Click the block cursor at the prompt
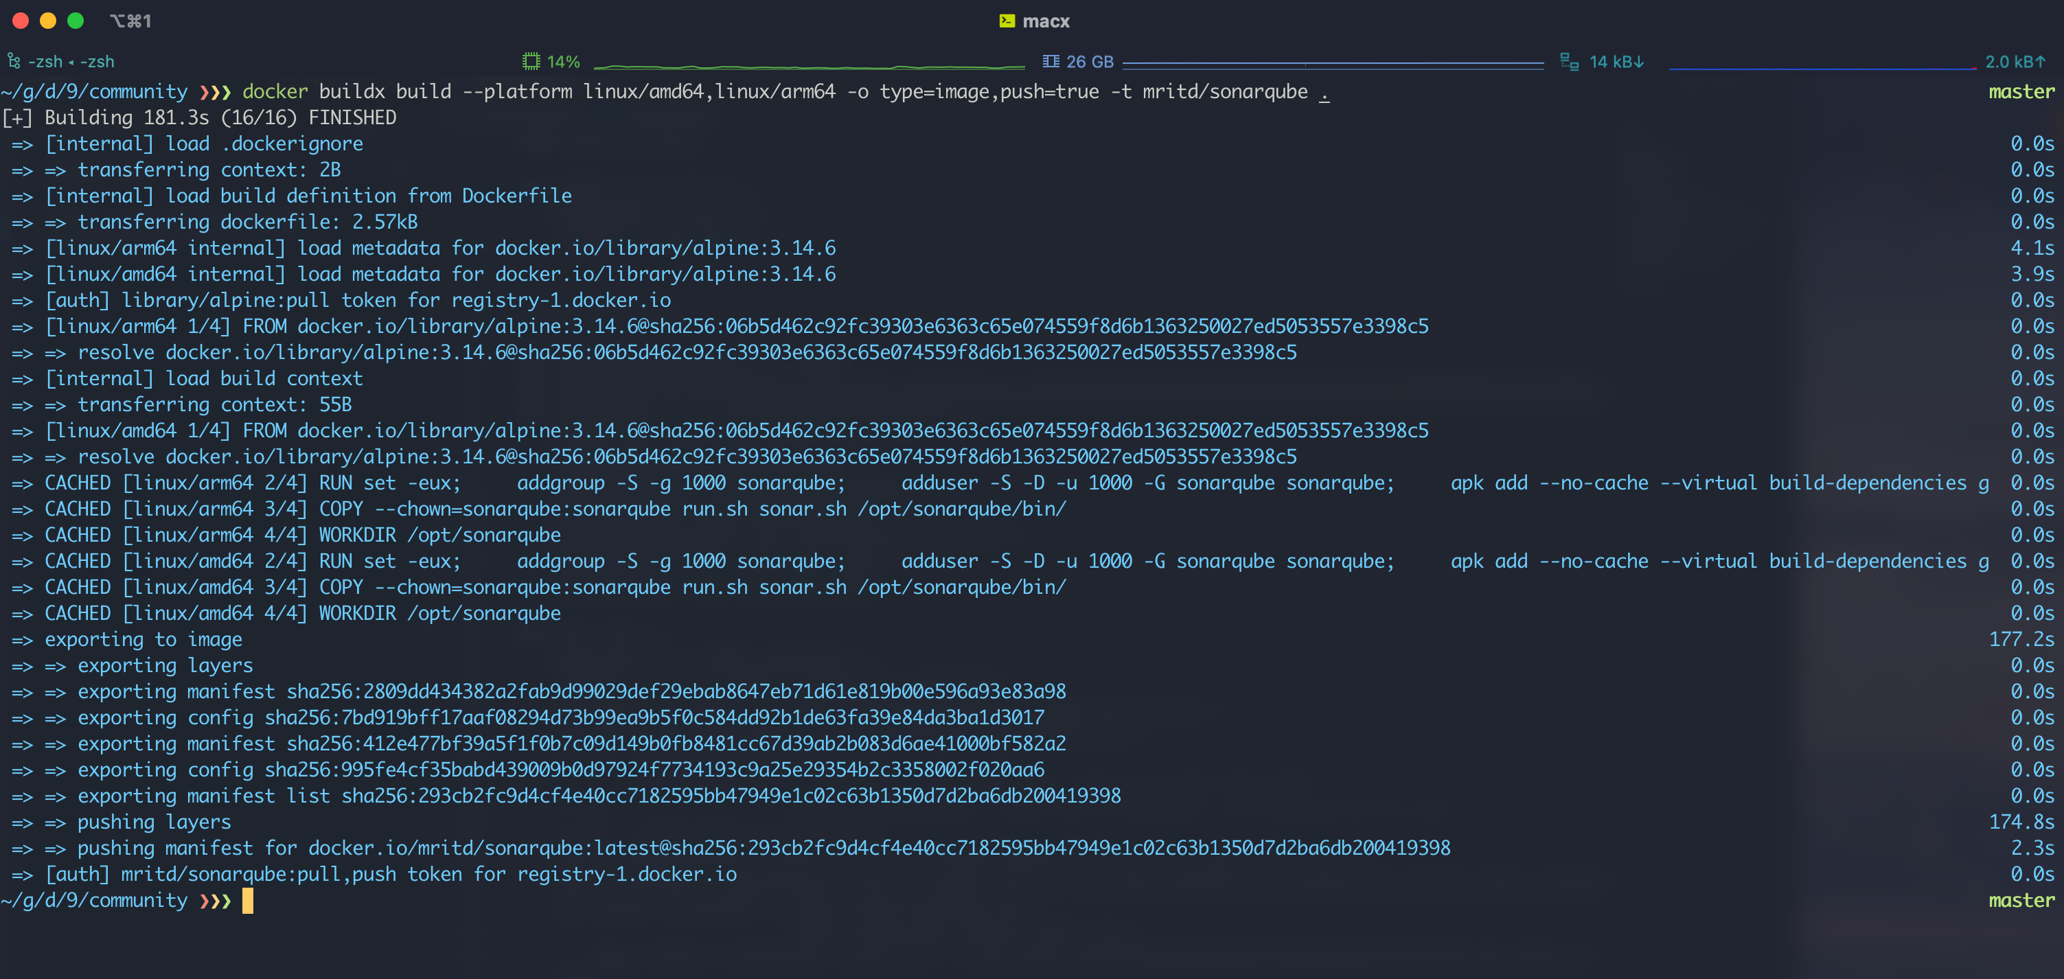The width and height of the screenshot is (2064, 979). pyautogui.click(x=248, y=901)
